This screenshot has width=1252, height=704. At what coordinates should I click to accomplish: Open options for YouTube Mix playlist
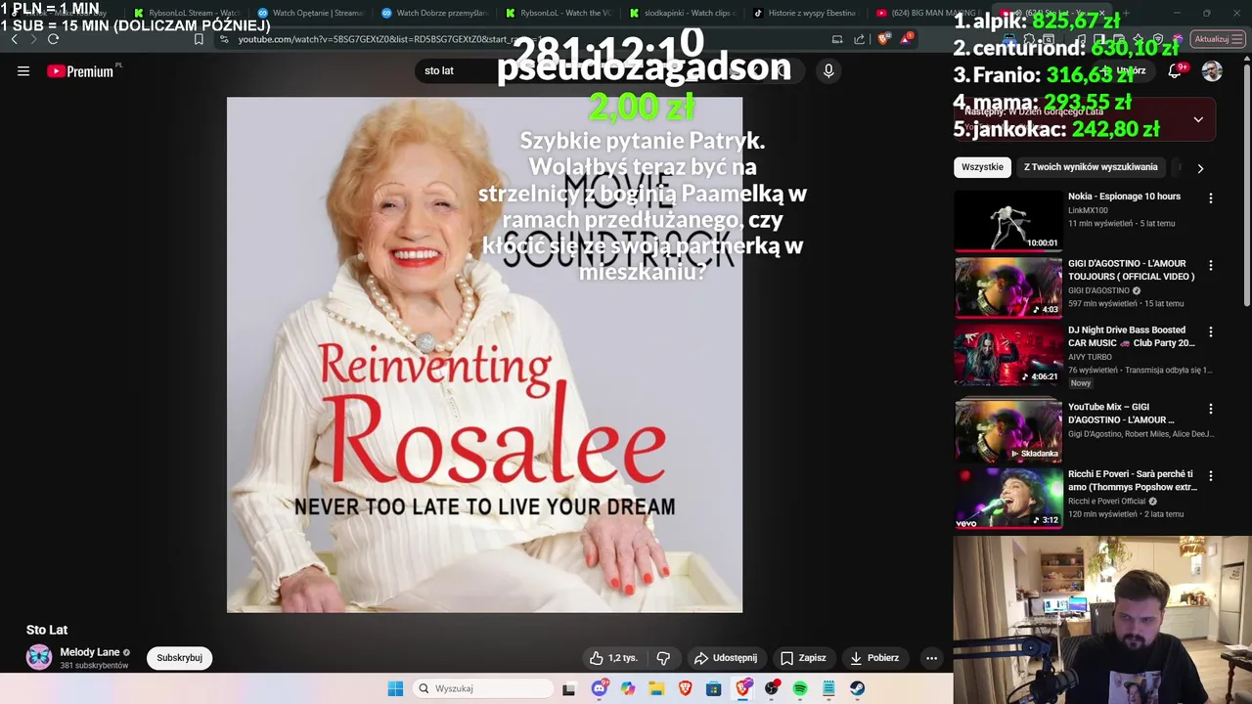(1210, 409)
